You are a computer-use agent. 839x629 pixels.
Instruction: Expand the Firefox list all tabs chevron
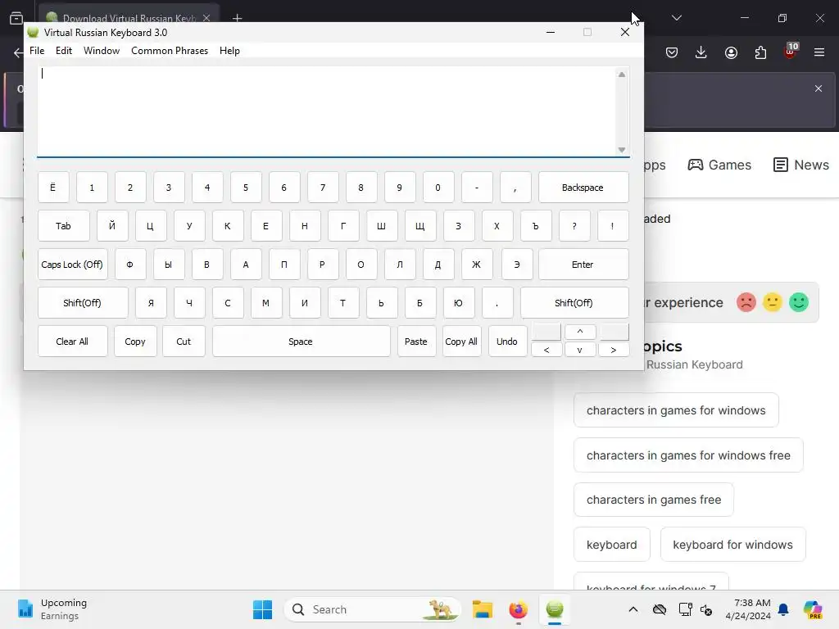click(677, 18)
